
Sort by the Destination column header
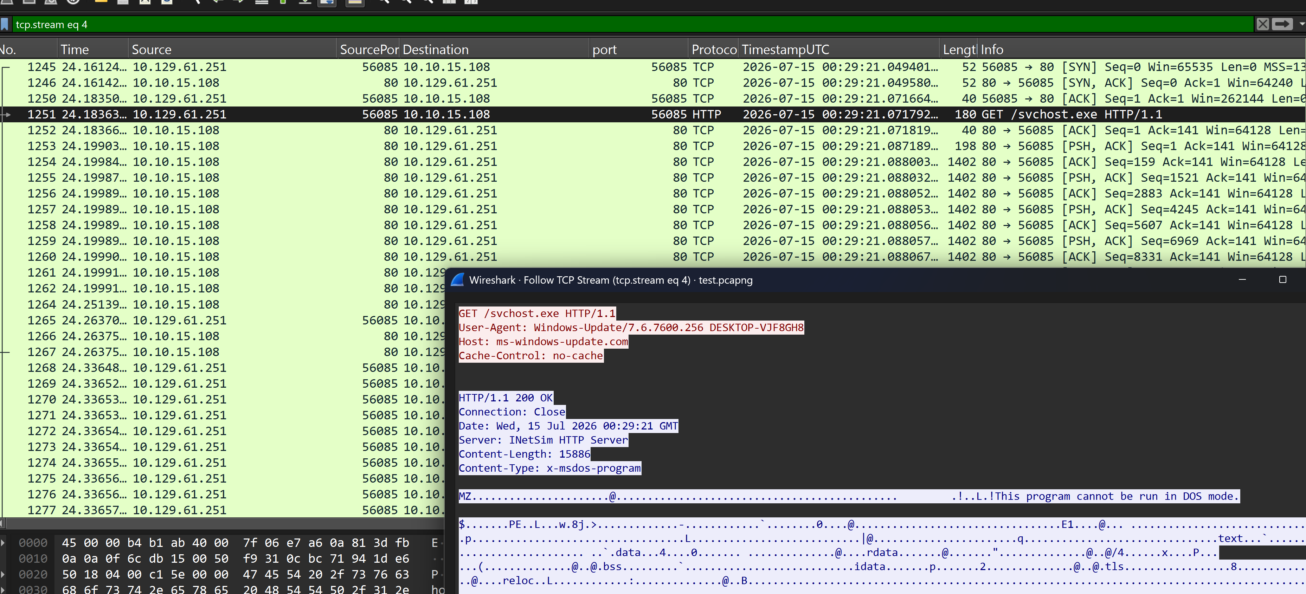point(494,49)
